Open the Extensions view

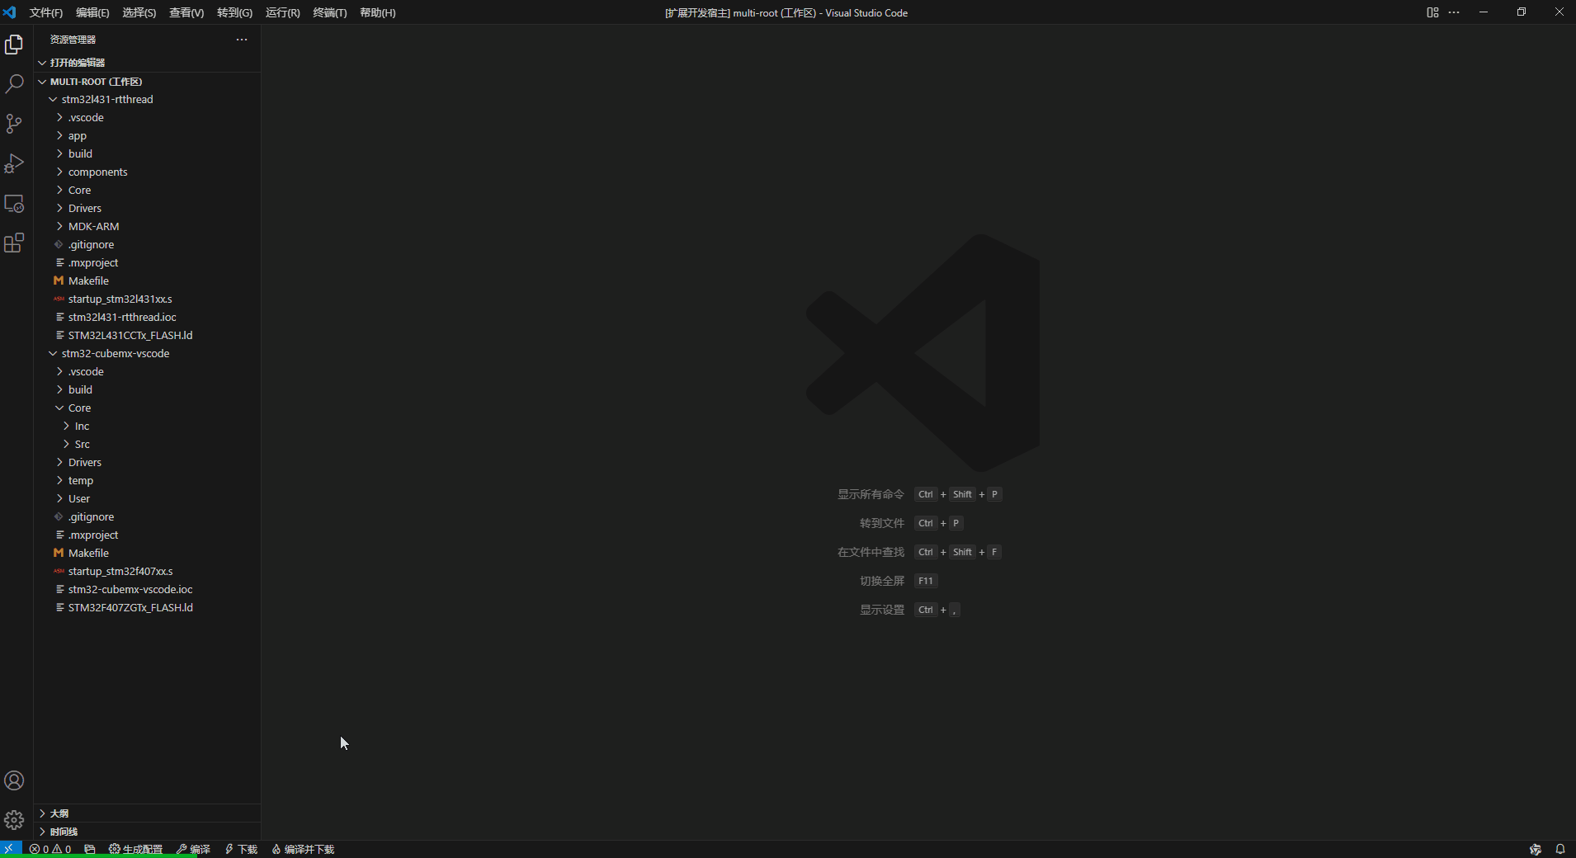click(x=14, y=243)
